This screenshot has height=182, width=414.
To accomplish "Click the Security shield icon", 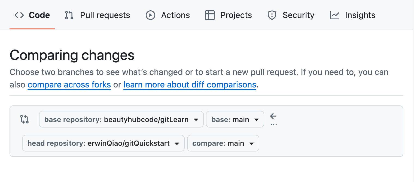I will point(272,15).
